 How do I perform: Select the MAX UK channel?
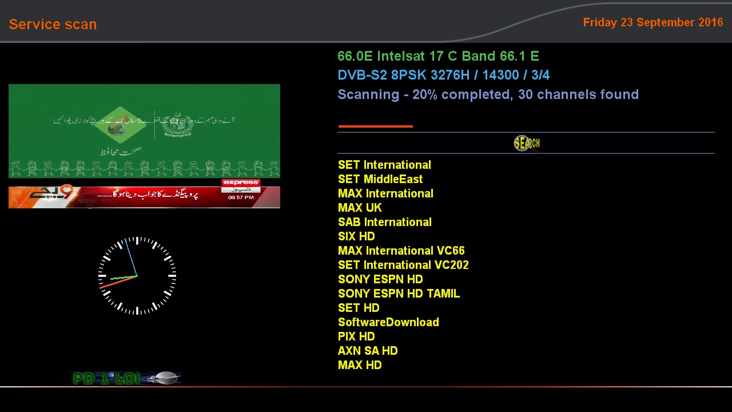(x=360, y=208)
